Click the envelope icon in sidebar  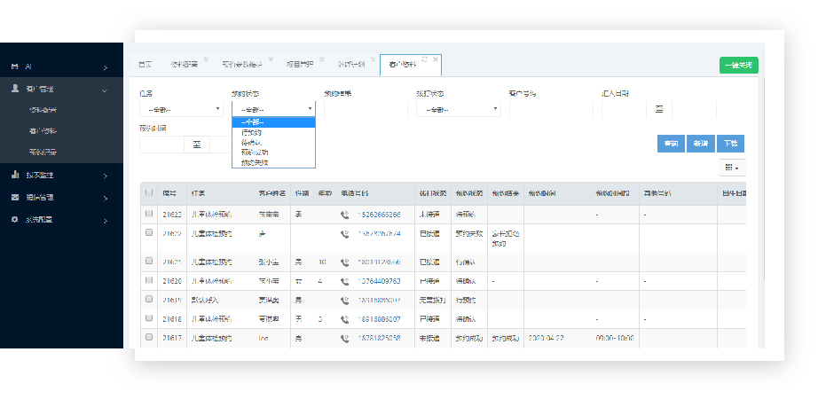coord(14,197)
